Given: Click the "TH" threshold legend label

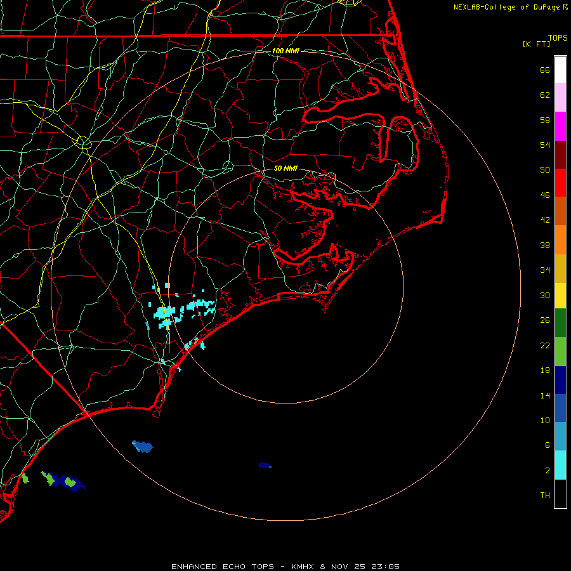Looking at the screenshot, I should click(545, 496).
